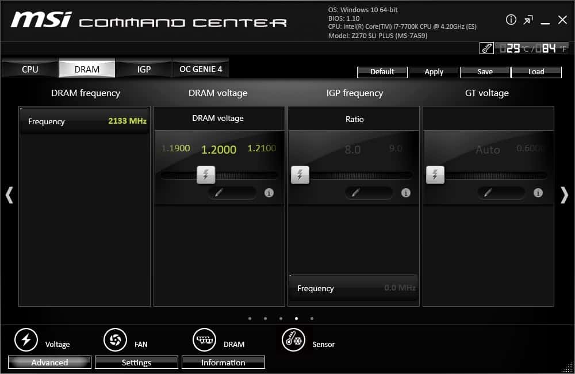Click the 1.2000 voltage value
Image resolution: width=575 pixels, height=374 pixels.
(219, 150)
